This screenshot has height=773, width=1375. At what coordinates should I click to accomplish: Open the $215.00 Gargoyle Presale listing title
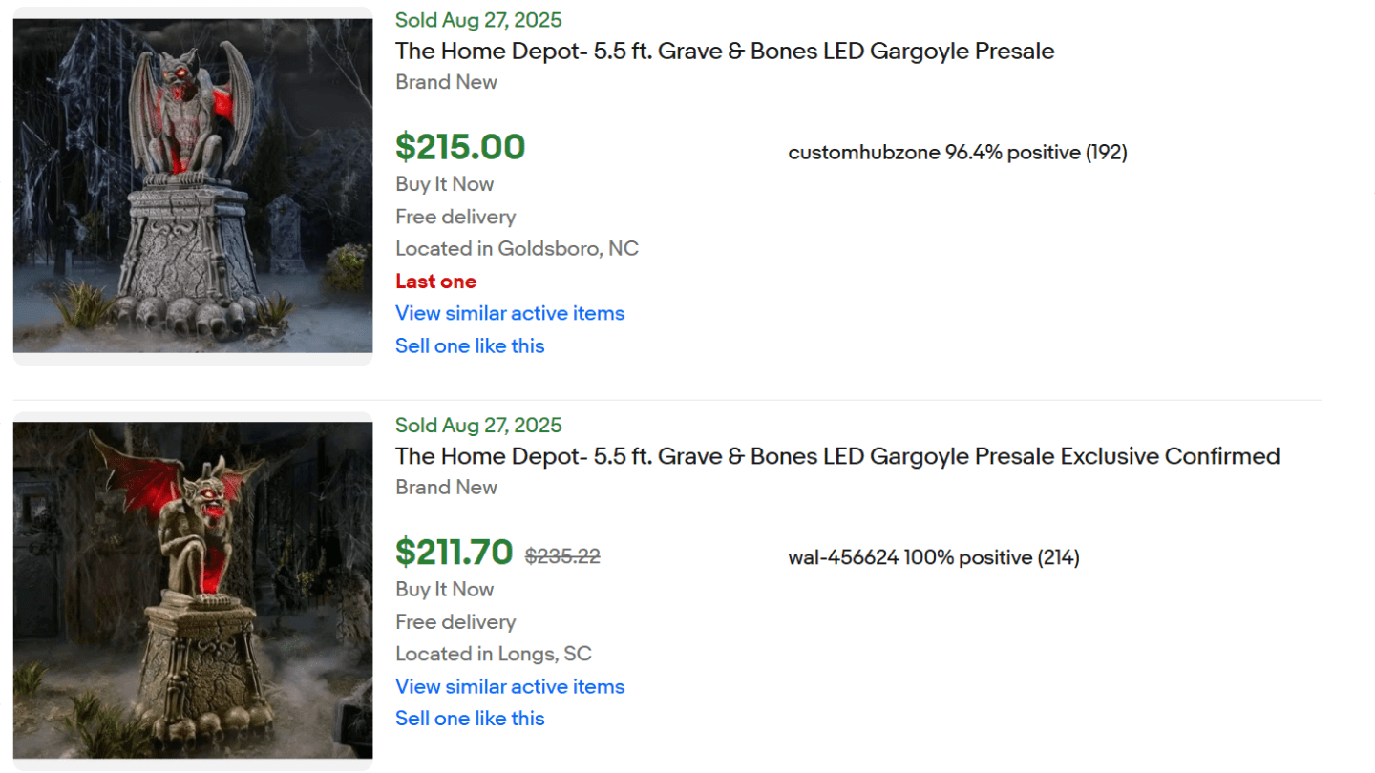click(x=724, y=51)
